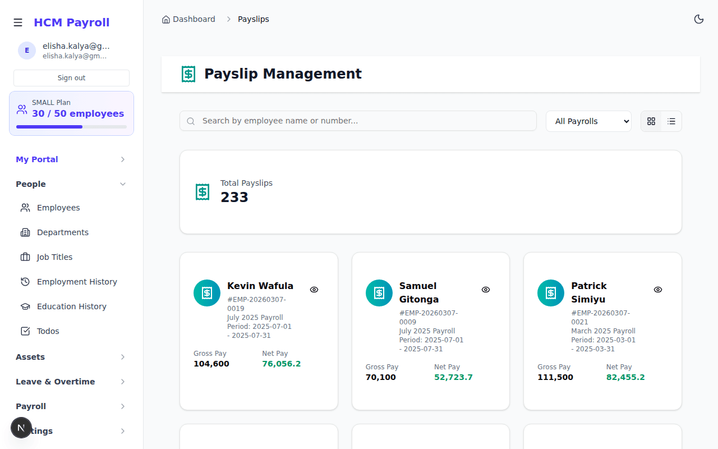Viewport: 718px width, 449px height.
Task: Expand the My Portal section
Action: click(71, 159)
